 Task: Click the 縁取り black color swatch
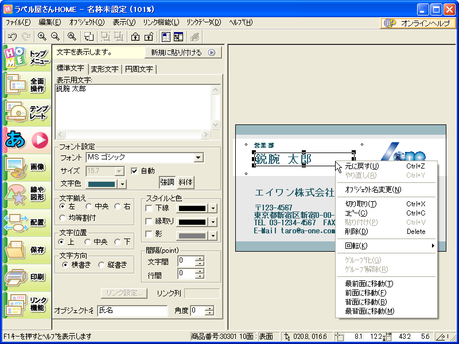(x=192, y=222)
